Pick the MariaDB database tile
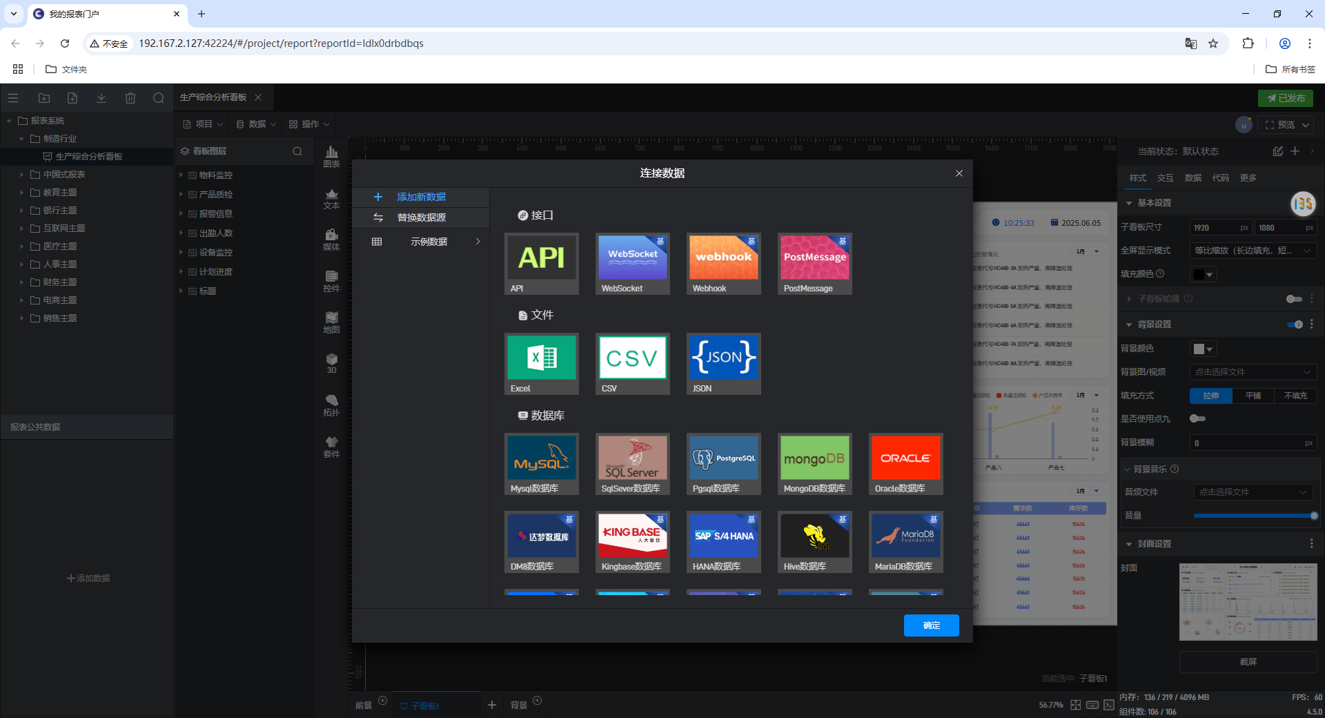 click(906, 542)
